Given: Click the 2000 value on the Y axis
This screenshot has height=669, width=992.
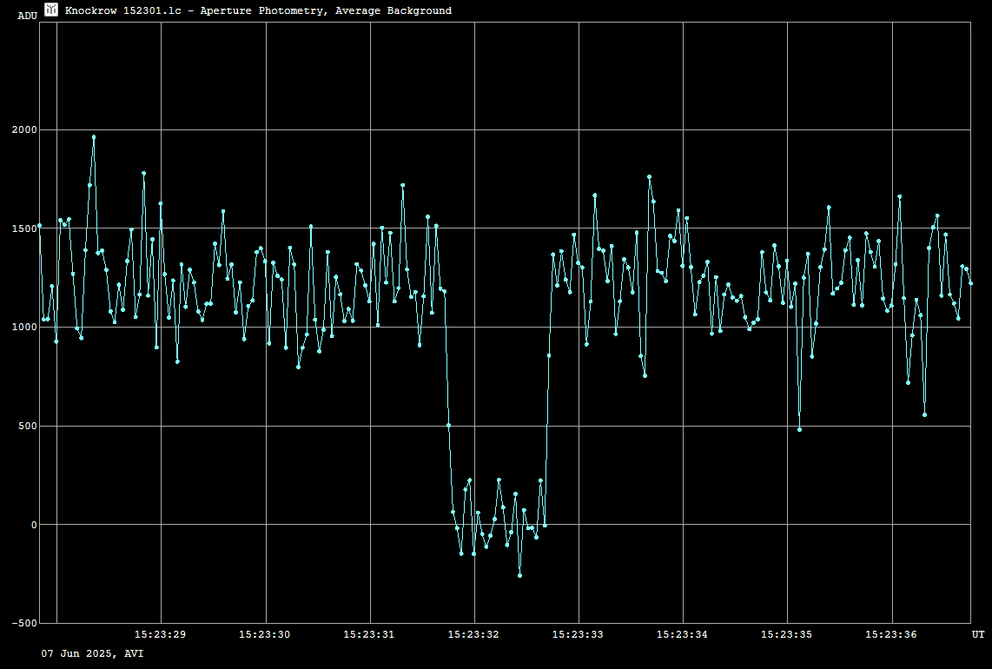Looking at the screenshot, I should [x=24, y=130].
